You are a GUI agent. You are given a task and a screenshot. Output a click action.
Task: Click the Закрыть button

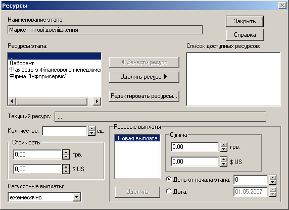pyautogui.click(x=245, y=21)
